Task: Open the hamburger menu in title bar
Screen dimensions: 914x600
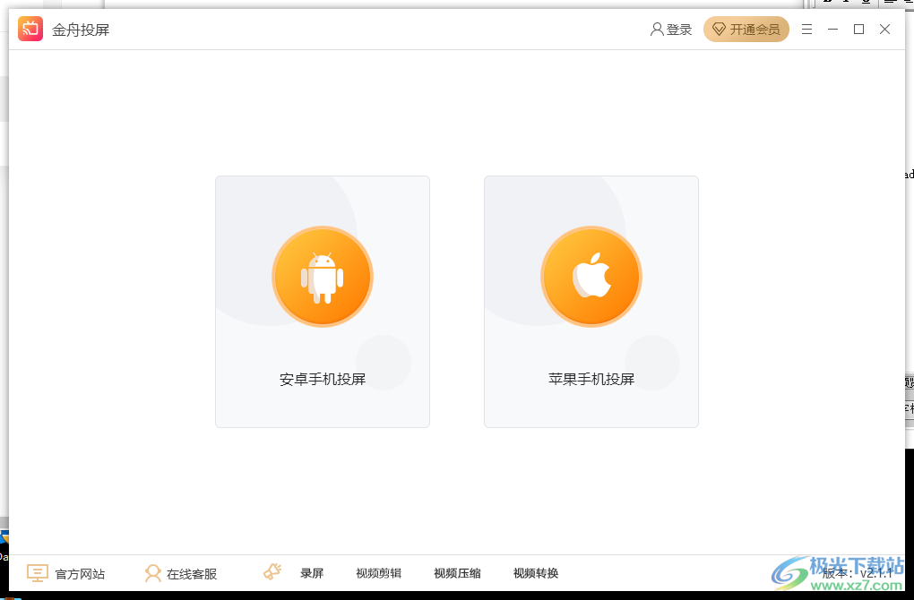Action: click(806, 30)
